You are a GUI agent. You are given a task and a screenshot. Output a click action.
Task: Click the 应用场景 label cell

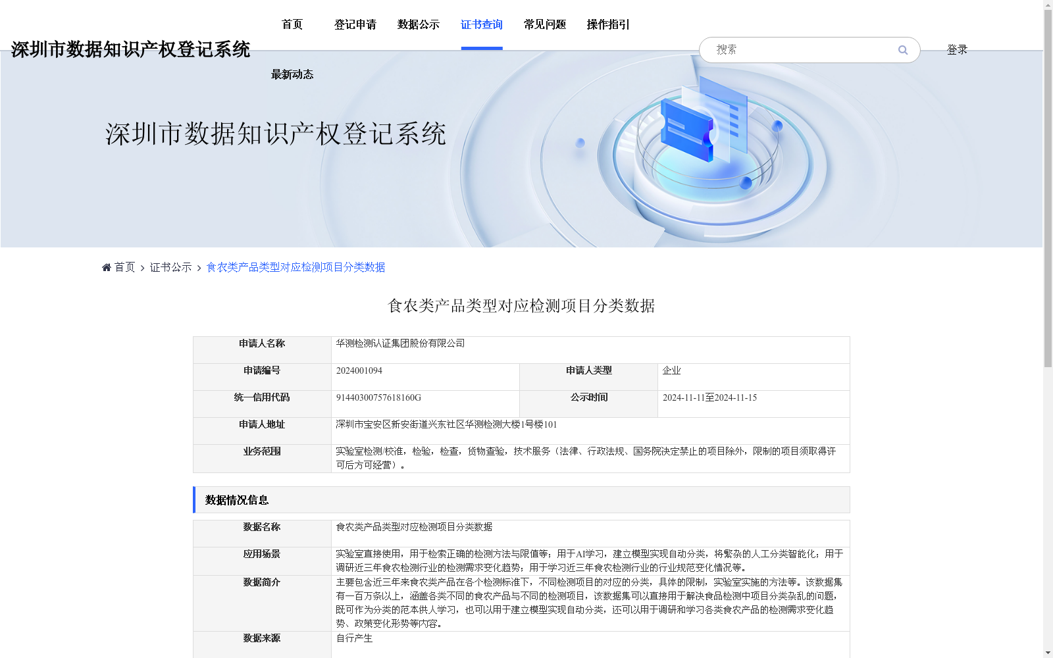(262, 561)
